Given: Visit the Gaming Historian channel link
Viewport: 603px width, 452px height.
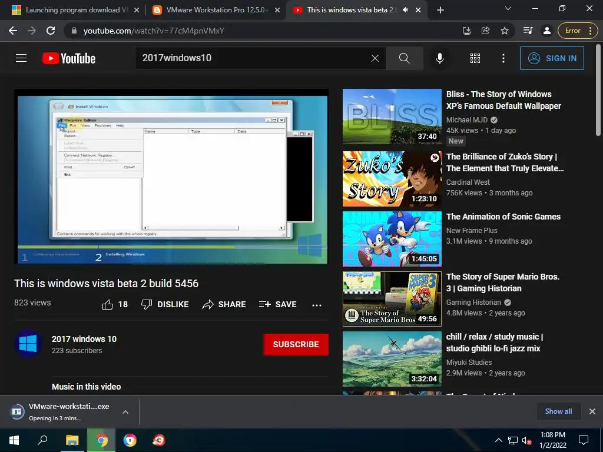Looking at the screenshot, I should tap(473, 303).
